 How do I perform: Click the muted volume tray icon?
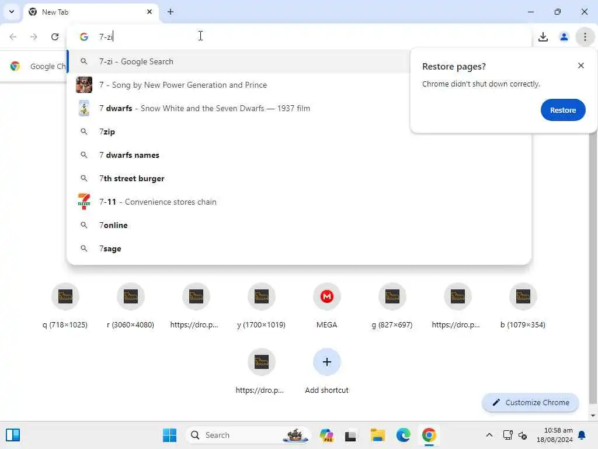523,435
